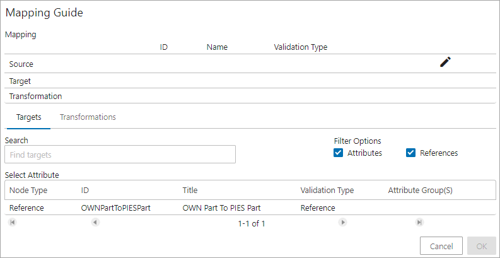This screenshot has height=258, width=500.
Task: Focus the Find targets search field
Action: tap(120, 155)
